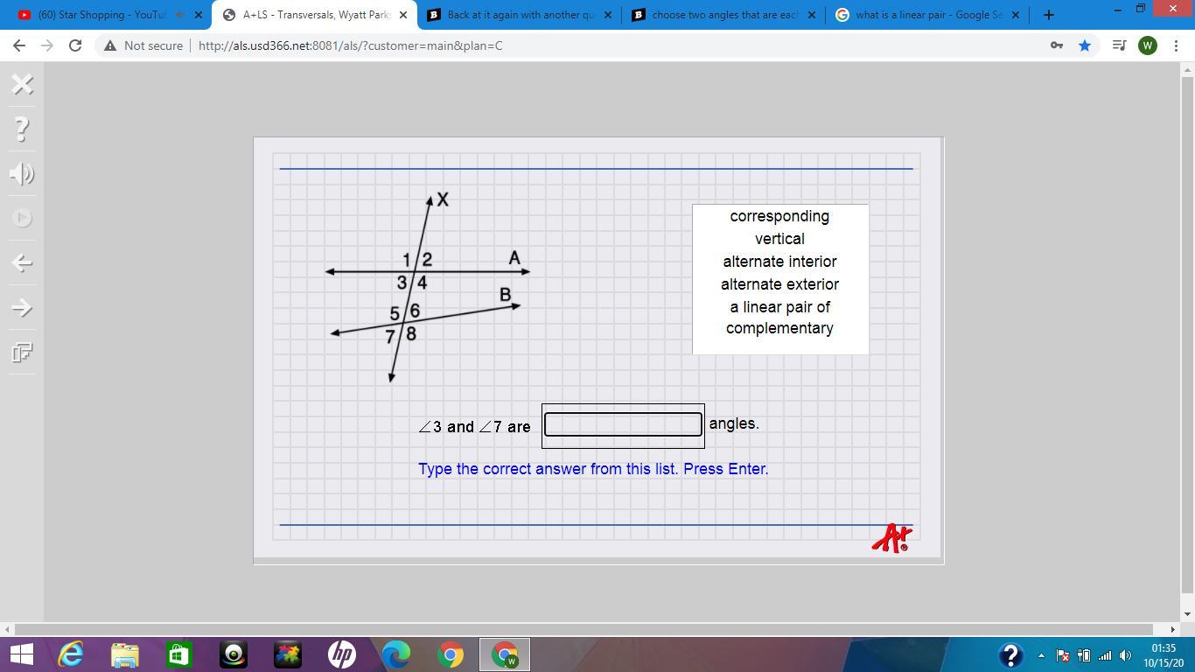Open the Chrome profile W avatar

click(1148, 45)
